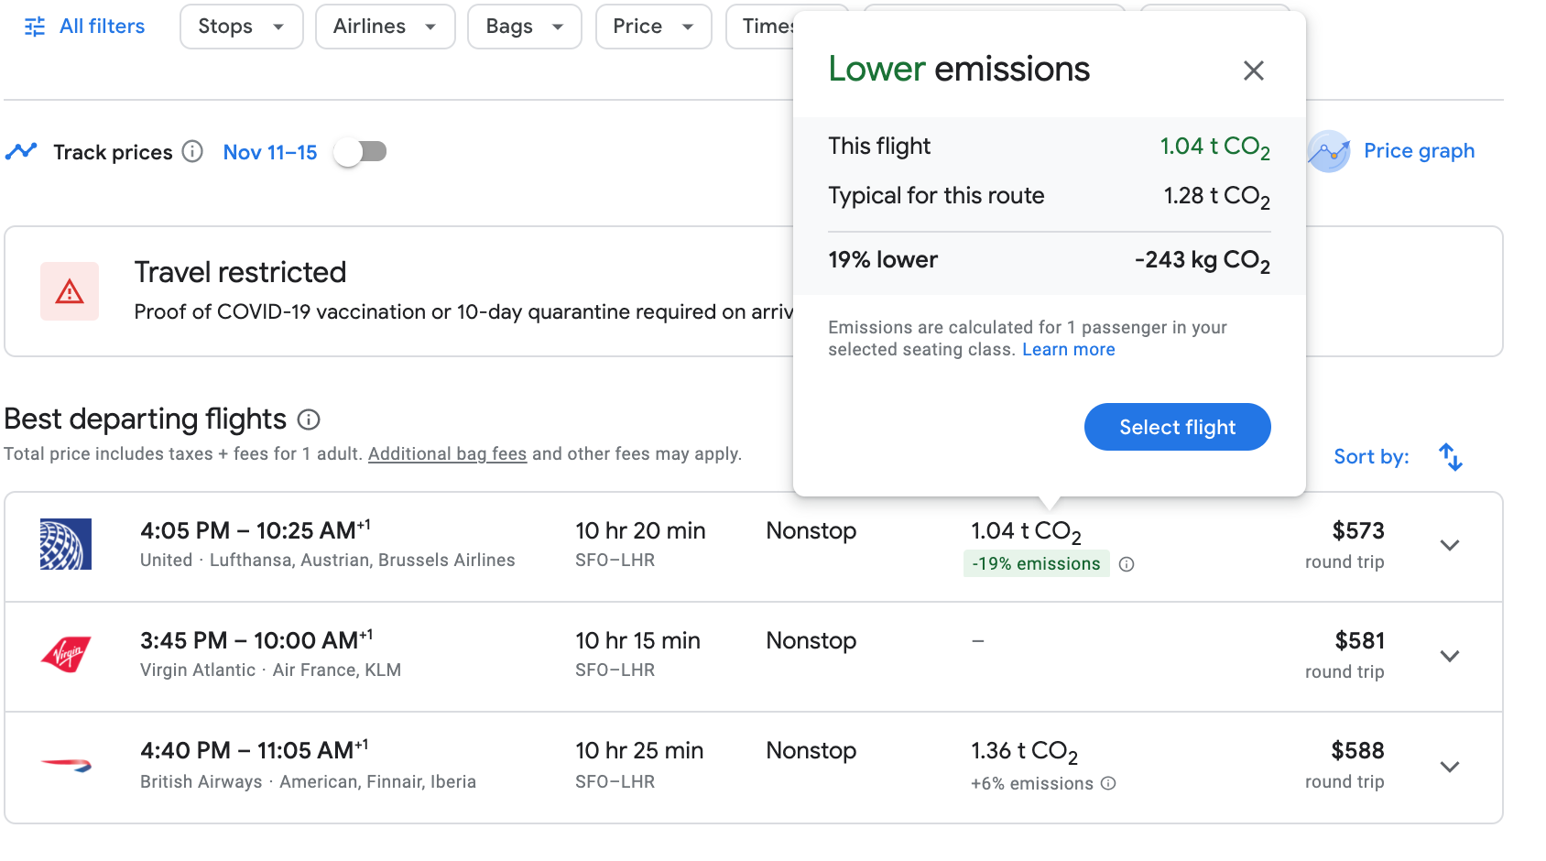Toggle the Track prices switch
This screenshot has width=1546, height=861.
pos(360,151)
